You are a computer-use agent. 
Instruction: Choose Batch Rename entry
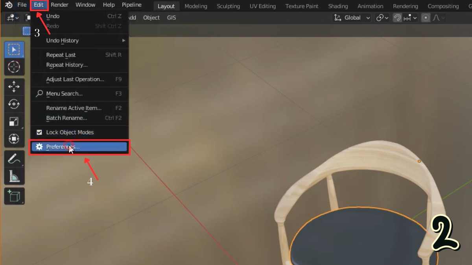point(79,118)
